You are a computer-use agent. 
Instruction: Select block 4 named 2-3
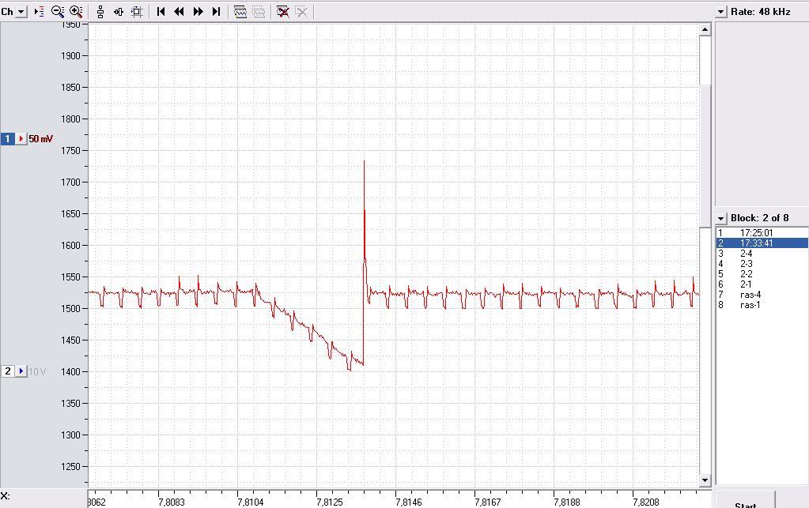762,264
